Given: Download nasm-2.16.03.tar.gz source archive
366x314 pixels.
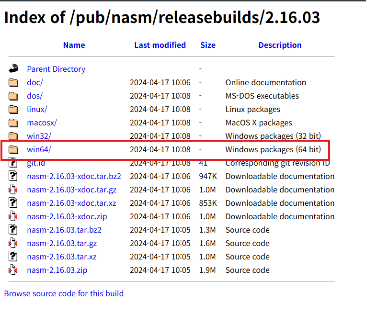Looking at the screenshot, I should coord(62,243).
